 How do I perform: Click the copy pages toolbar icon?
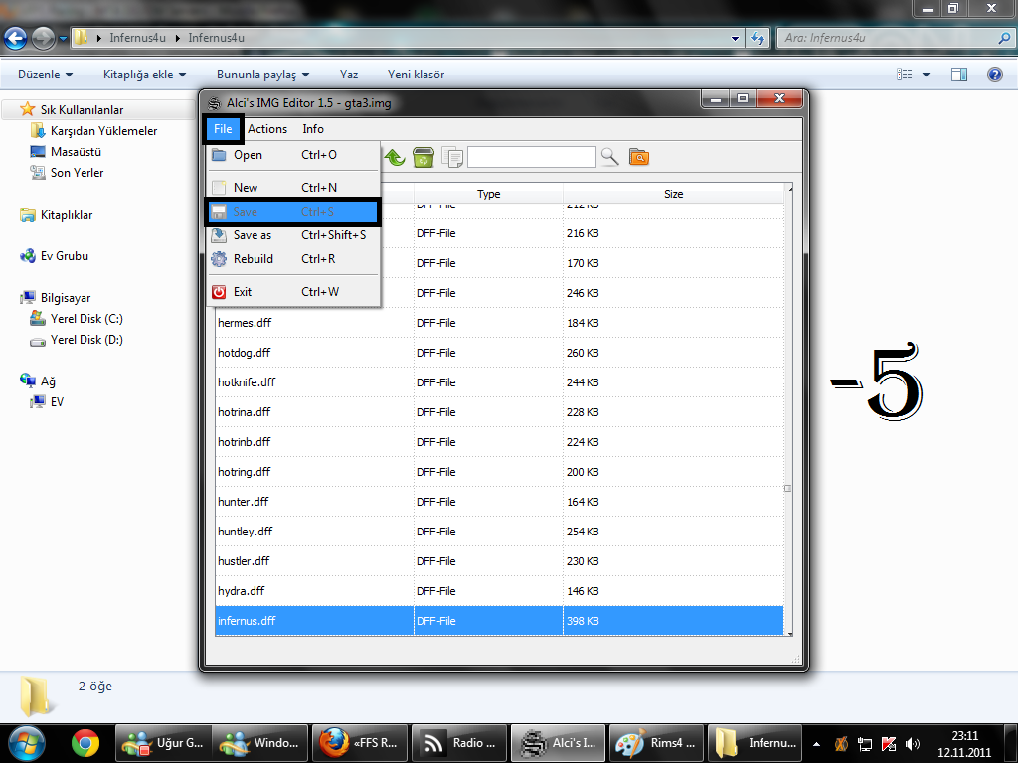pyautogui.click(x=452, y=157)
